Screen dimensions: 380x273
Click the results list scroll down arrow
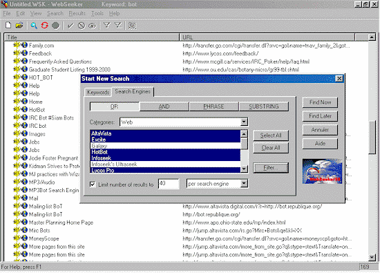[372, 257]
